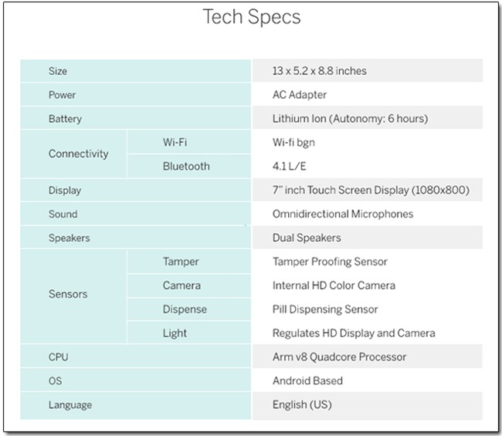Click the Wi-Fi sub-label cell

(189, 142)
